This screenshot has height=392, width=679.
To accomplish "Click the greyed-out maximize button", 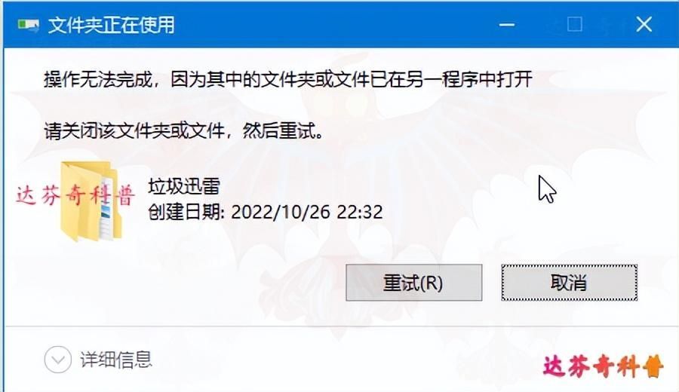I will click(575, 25).
